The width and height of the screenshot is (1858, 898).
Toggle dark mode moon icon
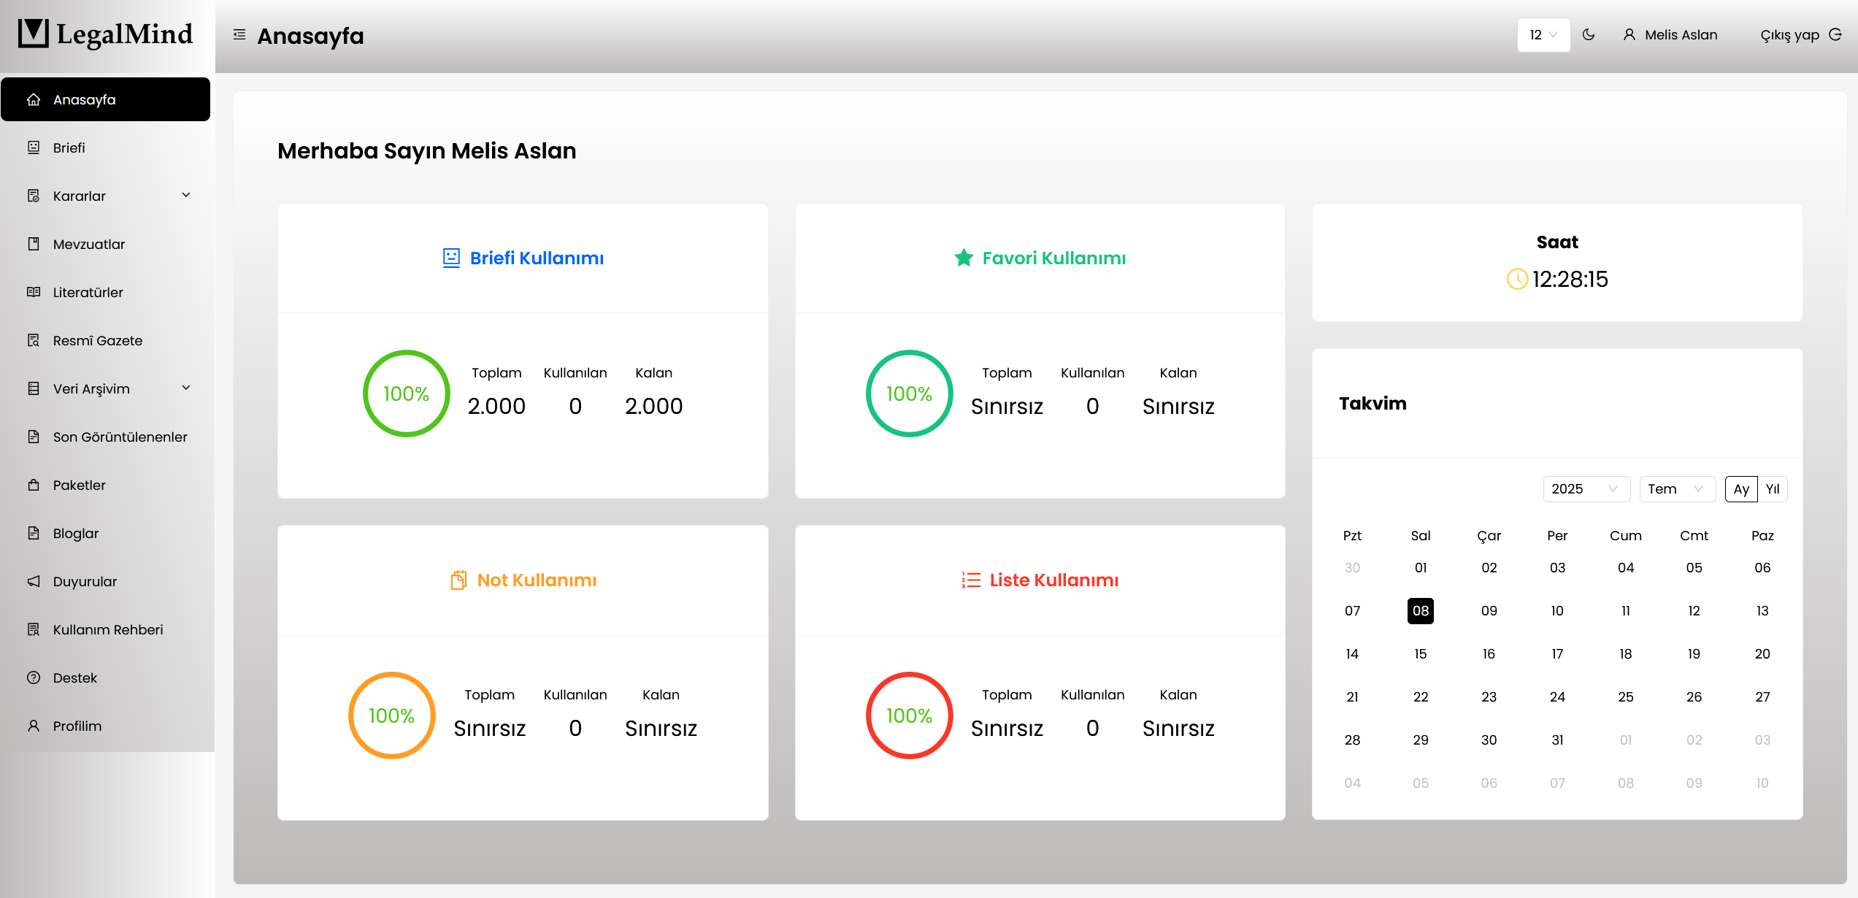pos(1589,34)
